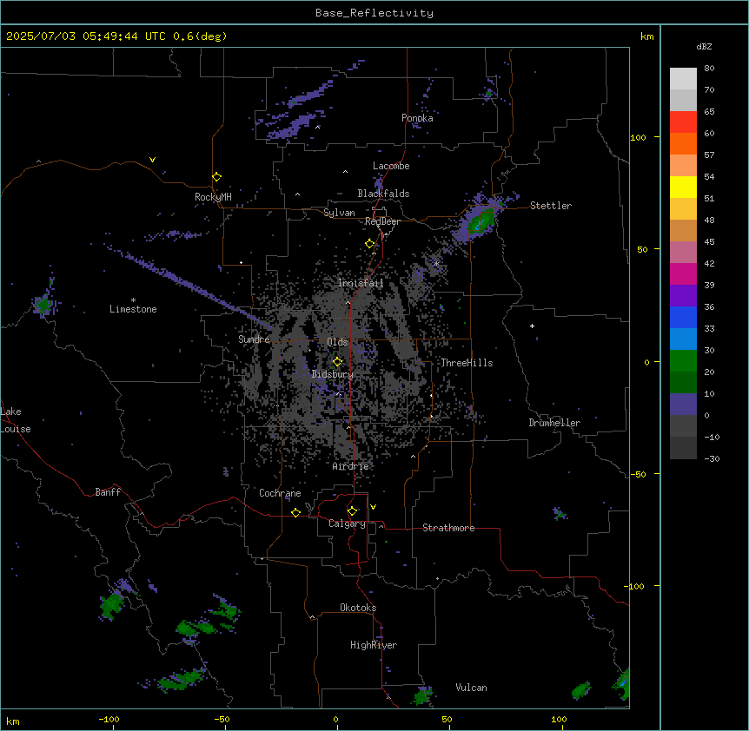Viewport: 749px width, 731px height.
Task: Click the yellow diamond marker south of RedDeer
Action: coord(369,243)
